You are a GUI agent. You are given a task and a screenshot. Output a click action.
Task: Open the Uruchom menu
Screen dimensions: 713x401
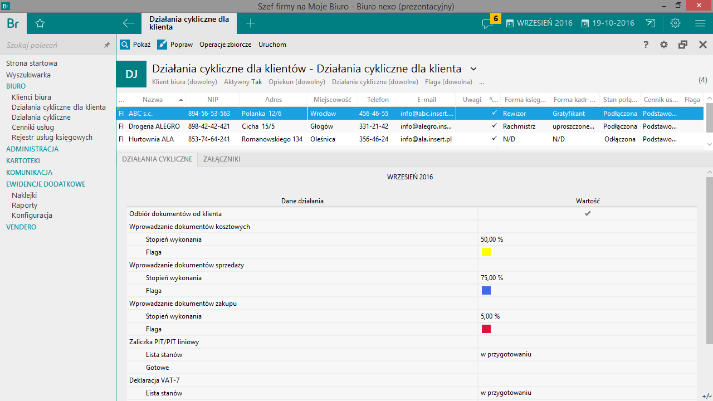coord(272,45)
